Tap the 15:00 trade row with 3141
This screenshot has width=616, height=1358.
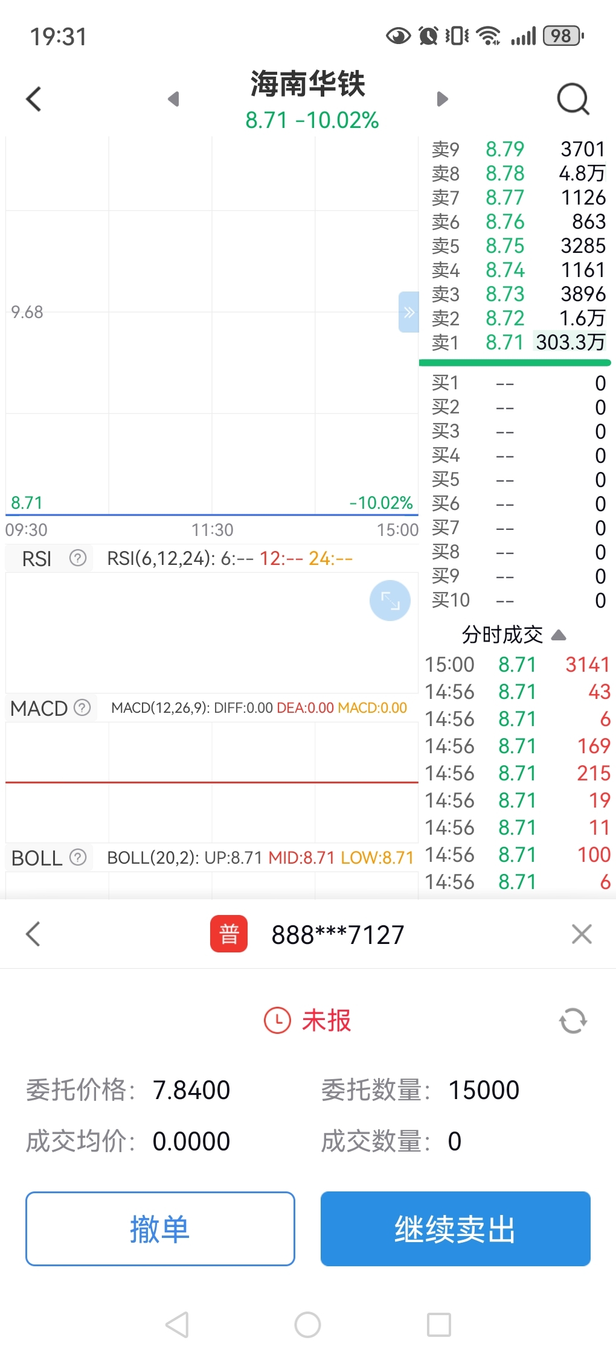click(x=518, y=665)
